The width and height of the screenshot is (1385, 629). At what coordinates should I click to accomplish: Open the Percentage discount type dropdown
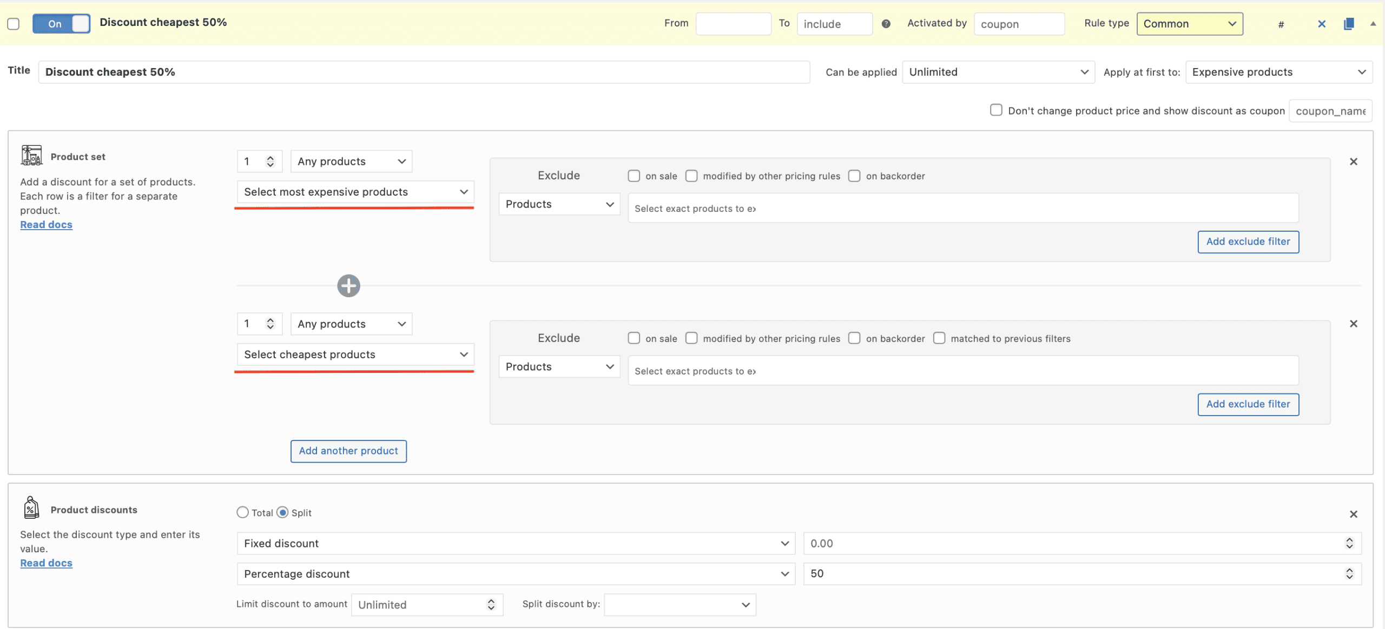(x=515, y=574)
